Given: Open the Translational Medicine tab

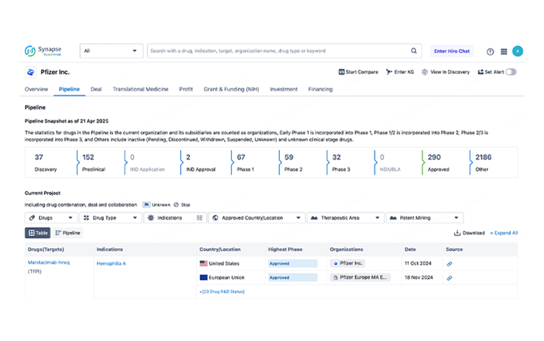Looking at the screenshot, I should coord(140,89).
